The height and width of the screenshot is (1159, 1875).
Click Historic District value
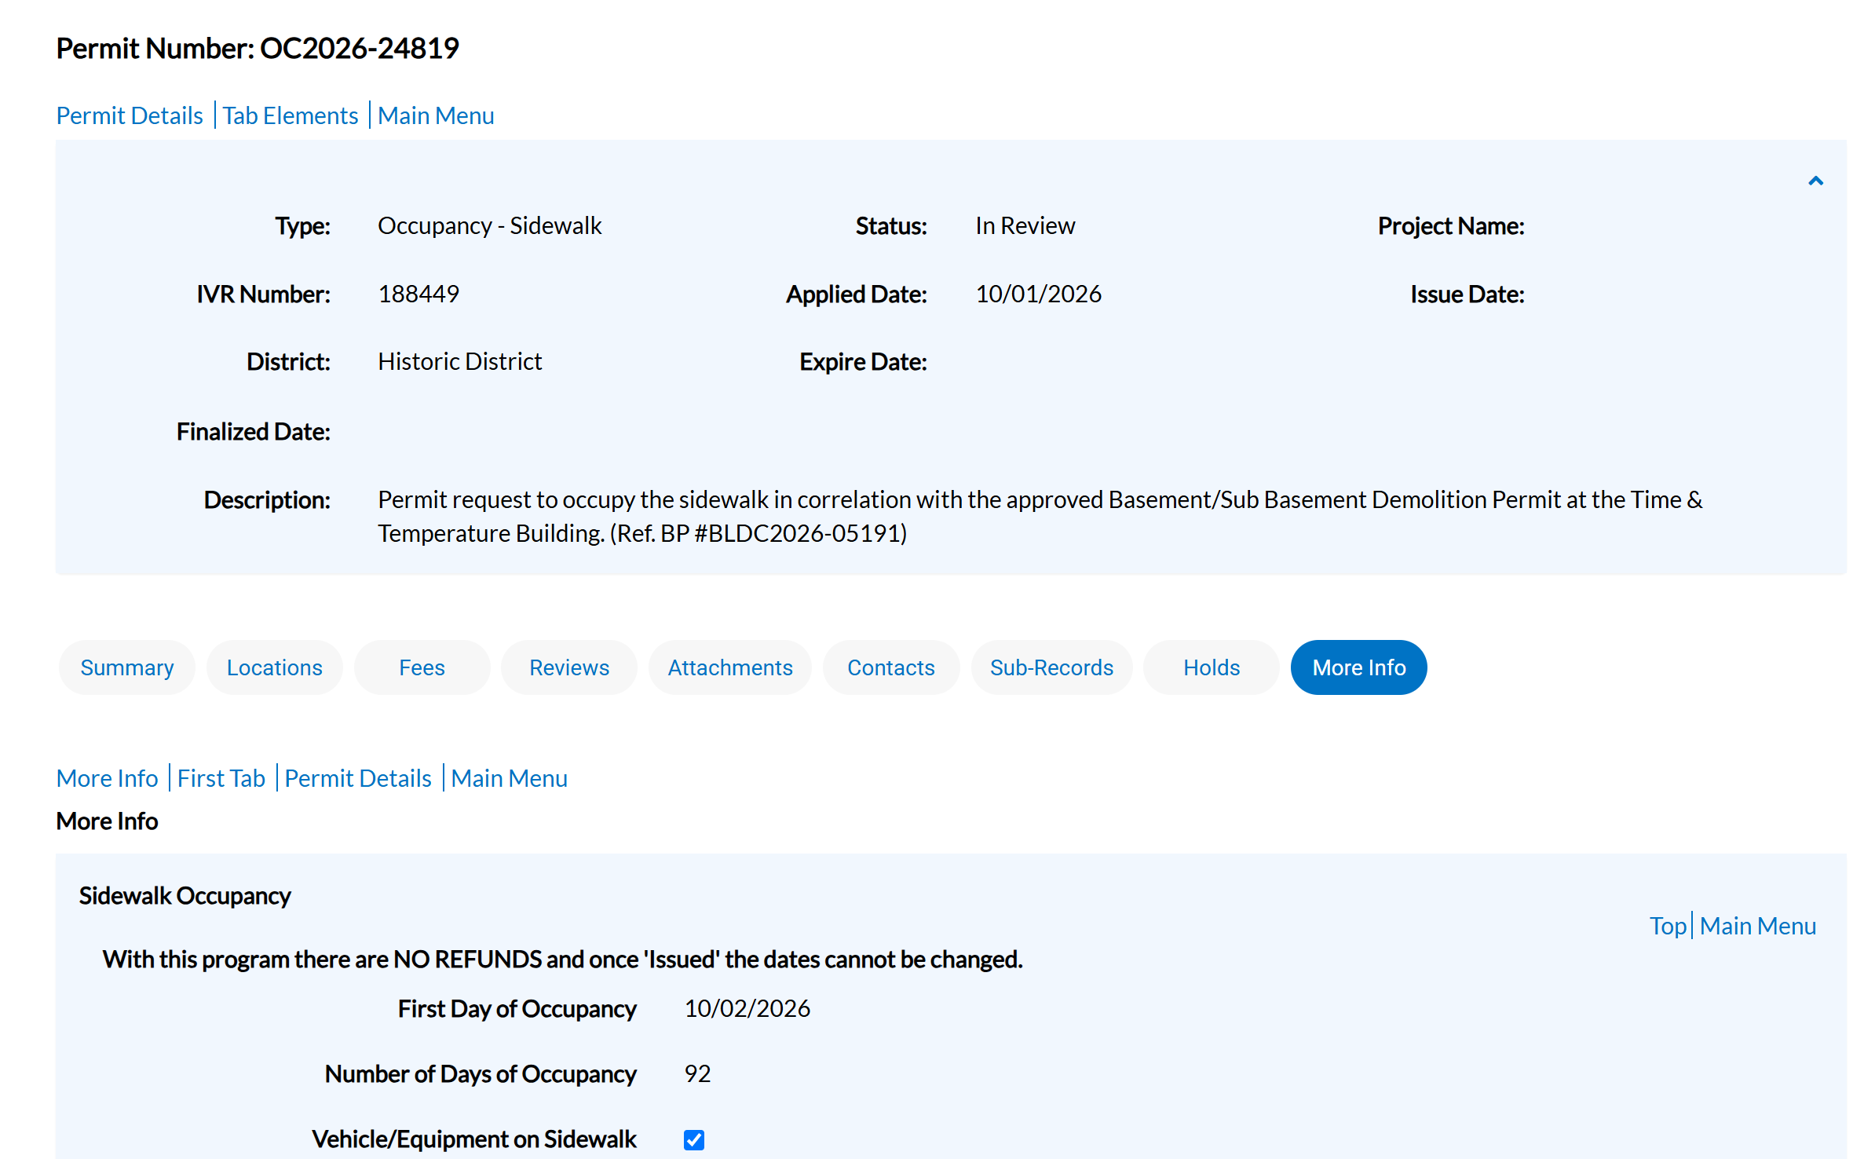tap(460, 361)
